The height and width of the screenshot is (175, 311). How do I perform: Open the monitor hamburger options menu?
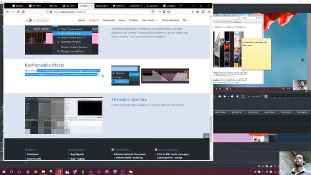pyautogui.click(x=266, y=96)
